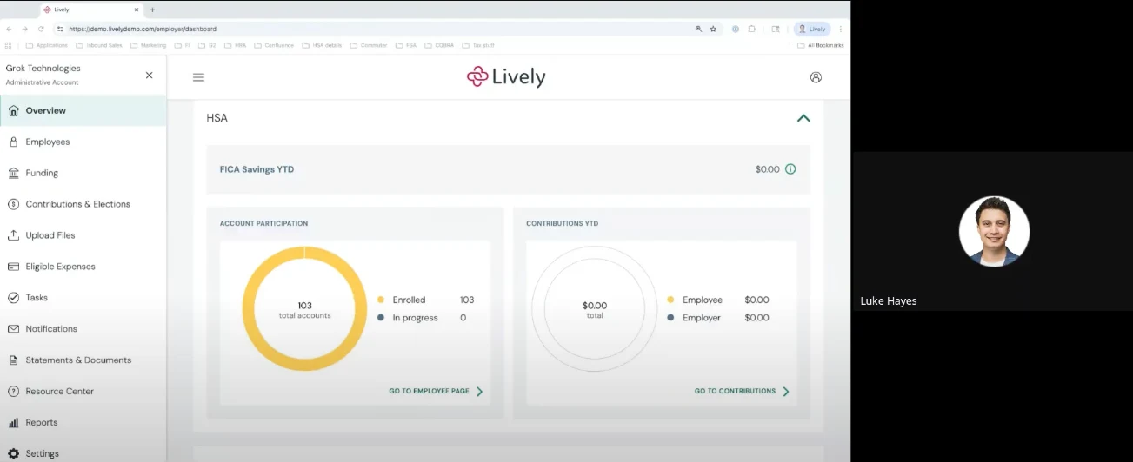Click the document icon beside Statements & Documents
Image resolution: width=1133 pixels, height=462 pixels.
(x=13, y=360)
